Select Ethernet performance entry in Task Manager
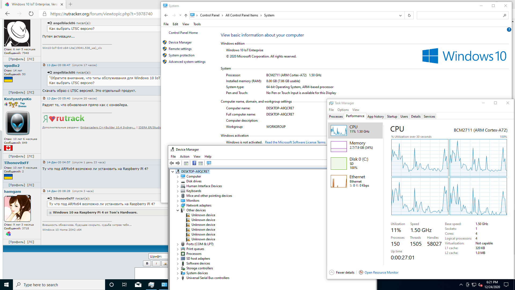 point(355,181)
